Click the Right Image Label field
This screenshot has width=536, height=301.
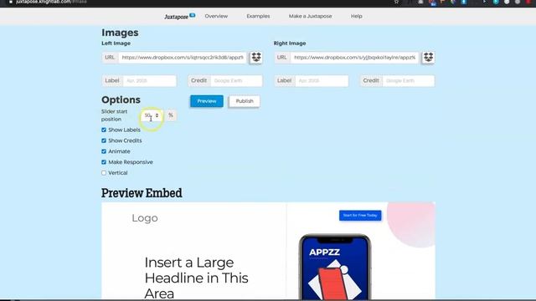(322, 81)
